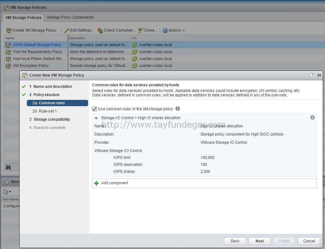
Task: Click the Back button
Action: pos(235,241)
